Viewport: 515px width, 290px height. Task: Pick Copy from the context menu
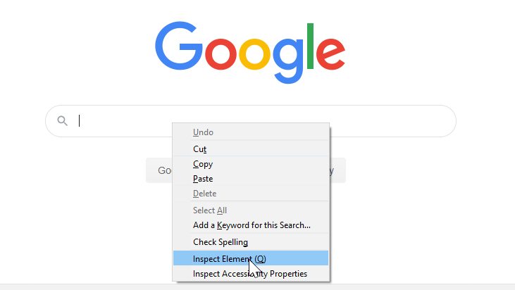tap(203, 164)
